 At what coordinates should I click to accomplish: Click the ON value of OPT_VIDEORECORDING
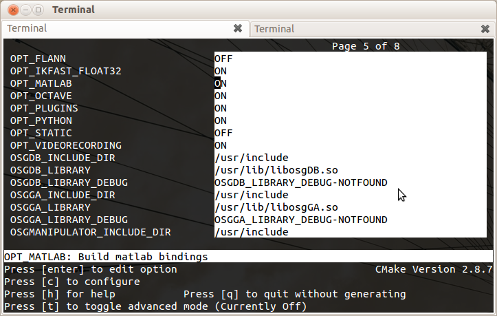(x=221, y=145)
